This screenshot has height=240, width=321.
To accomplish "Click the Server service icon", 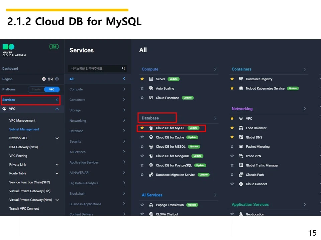I will [151, 79].
